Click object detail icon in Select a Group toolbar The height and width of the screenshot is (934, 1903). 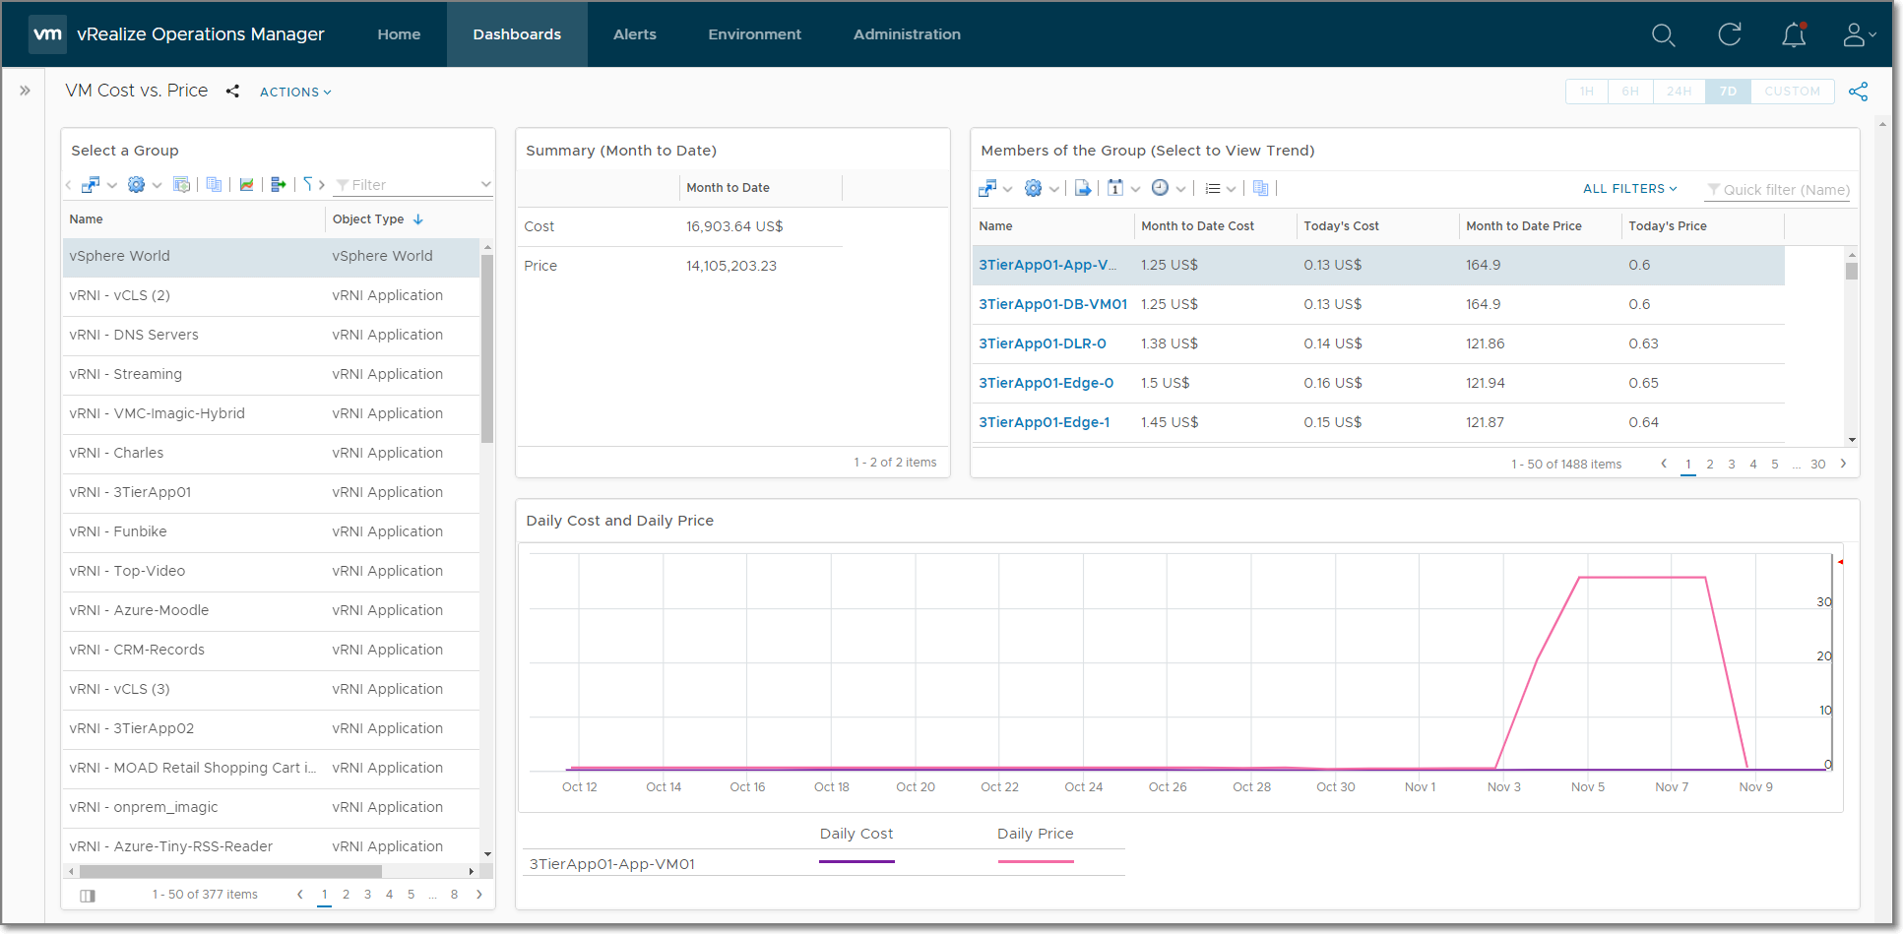click(x=181, y=184)
